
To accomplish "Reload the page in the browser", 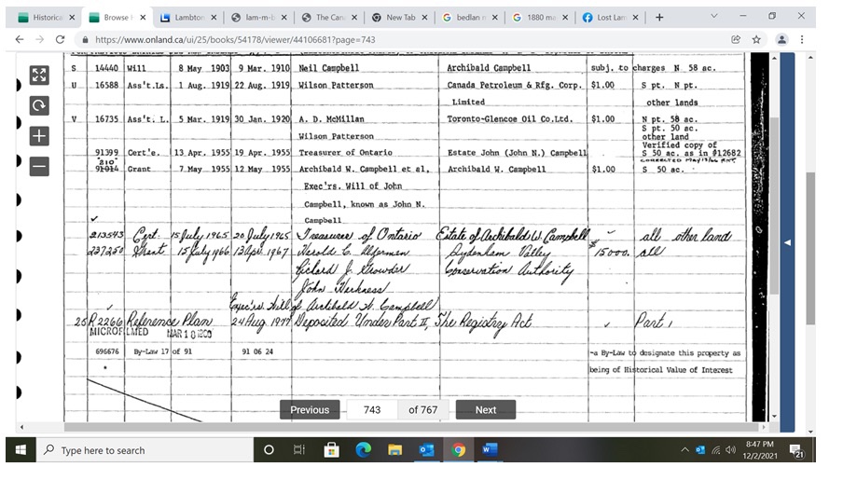I will pyautogui.click(x=61, y=40).
